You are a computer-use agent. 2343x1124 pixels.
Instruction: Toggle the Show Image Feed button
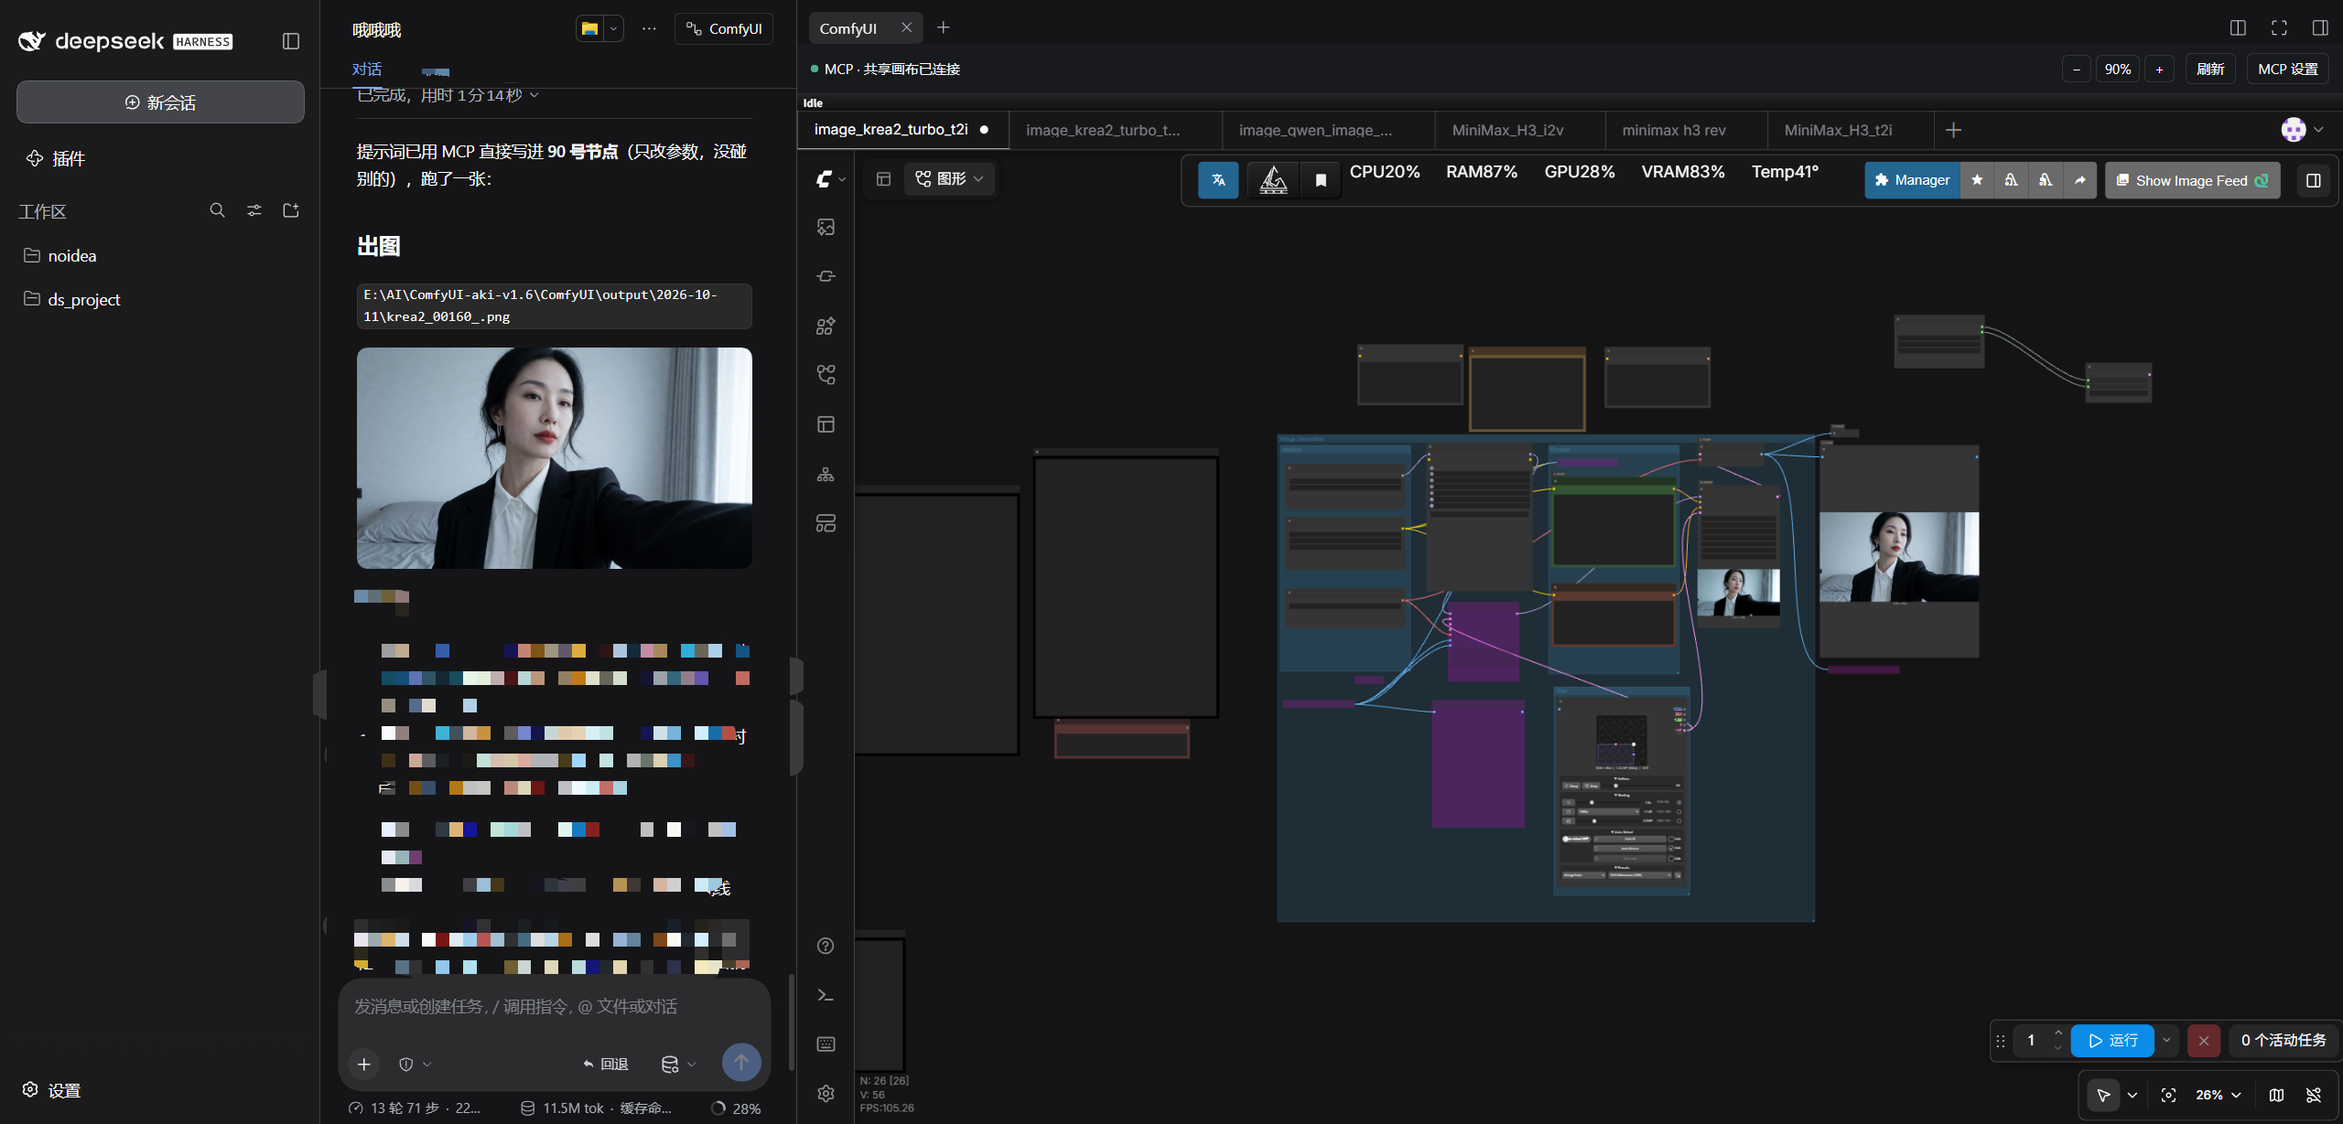coord(2192,180)
